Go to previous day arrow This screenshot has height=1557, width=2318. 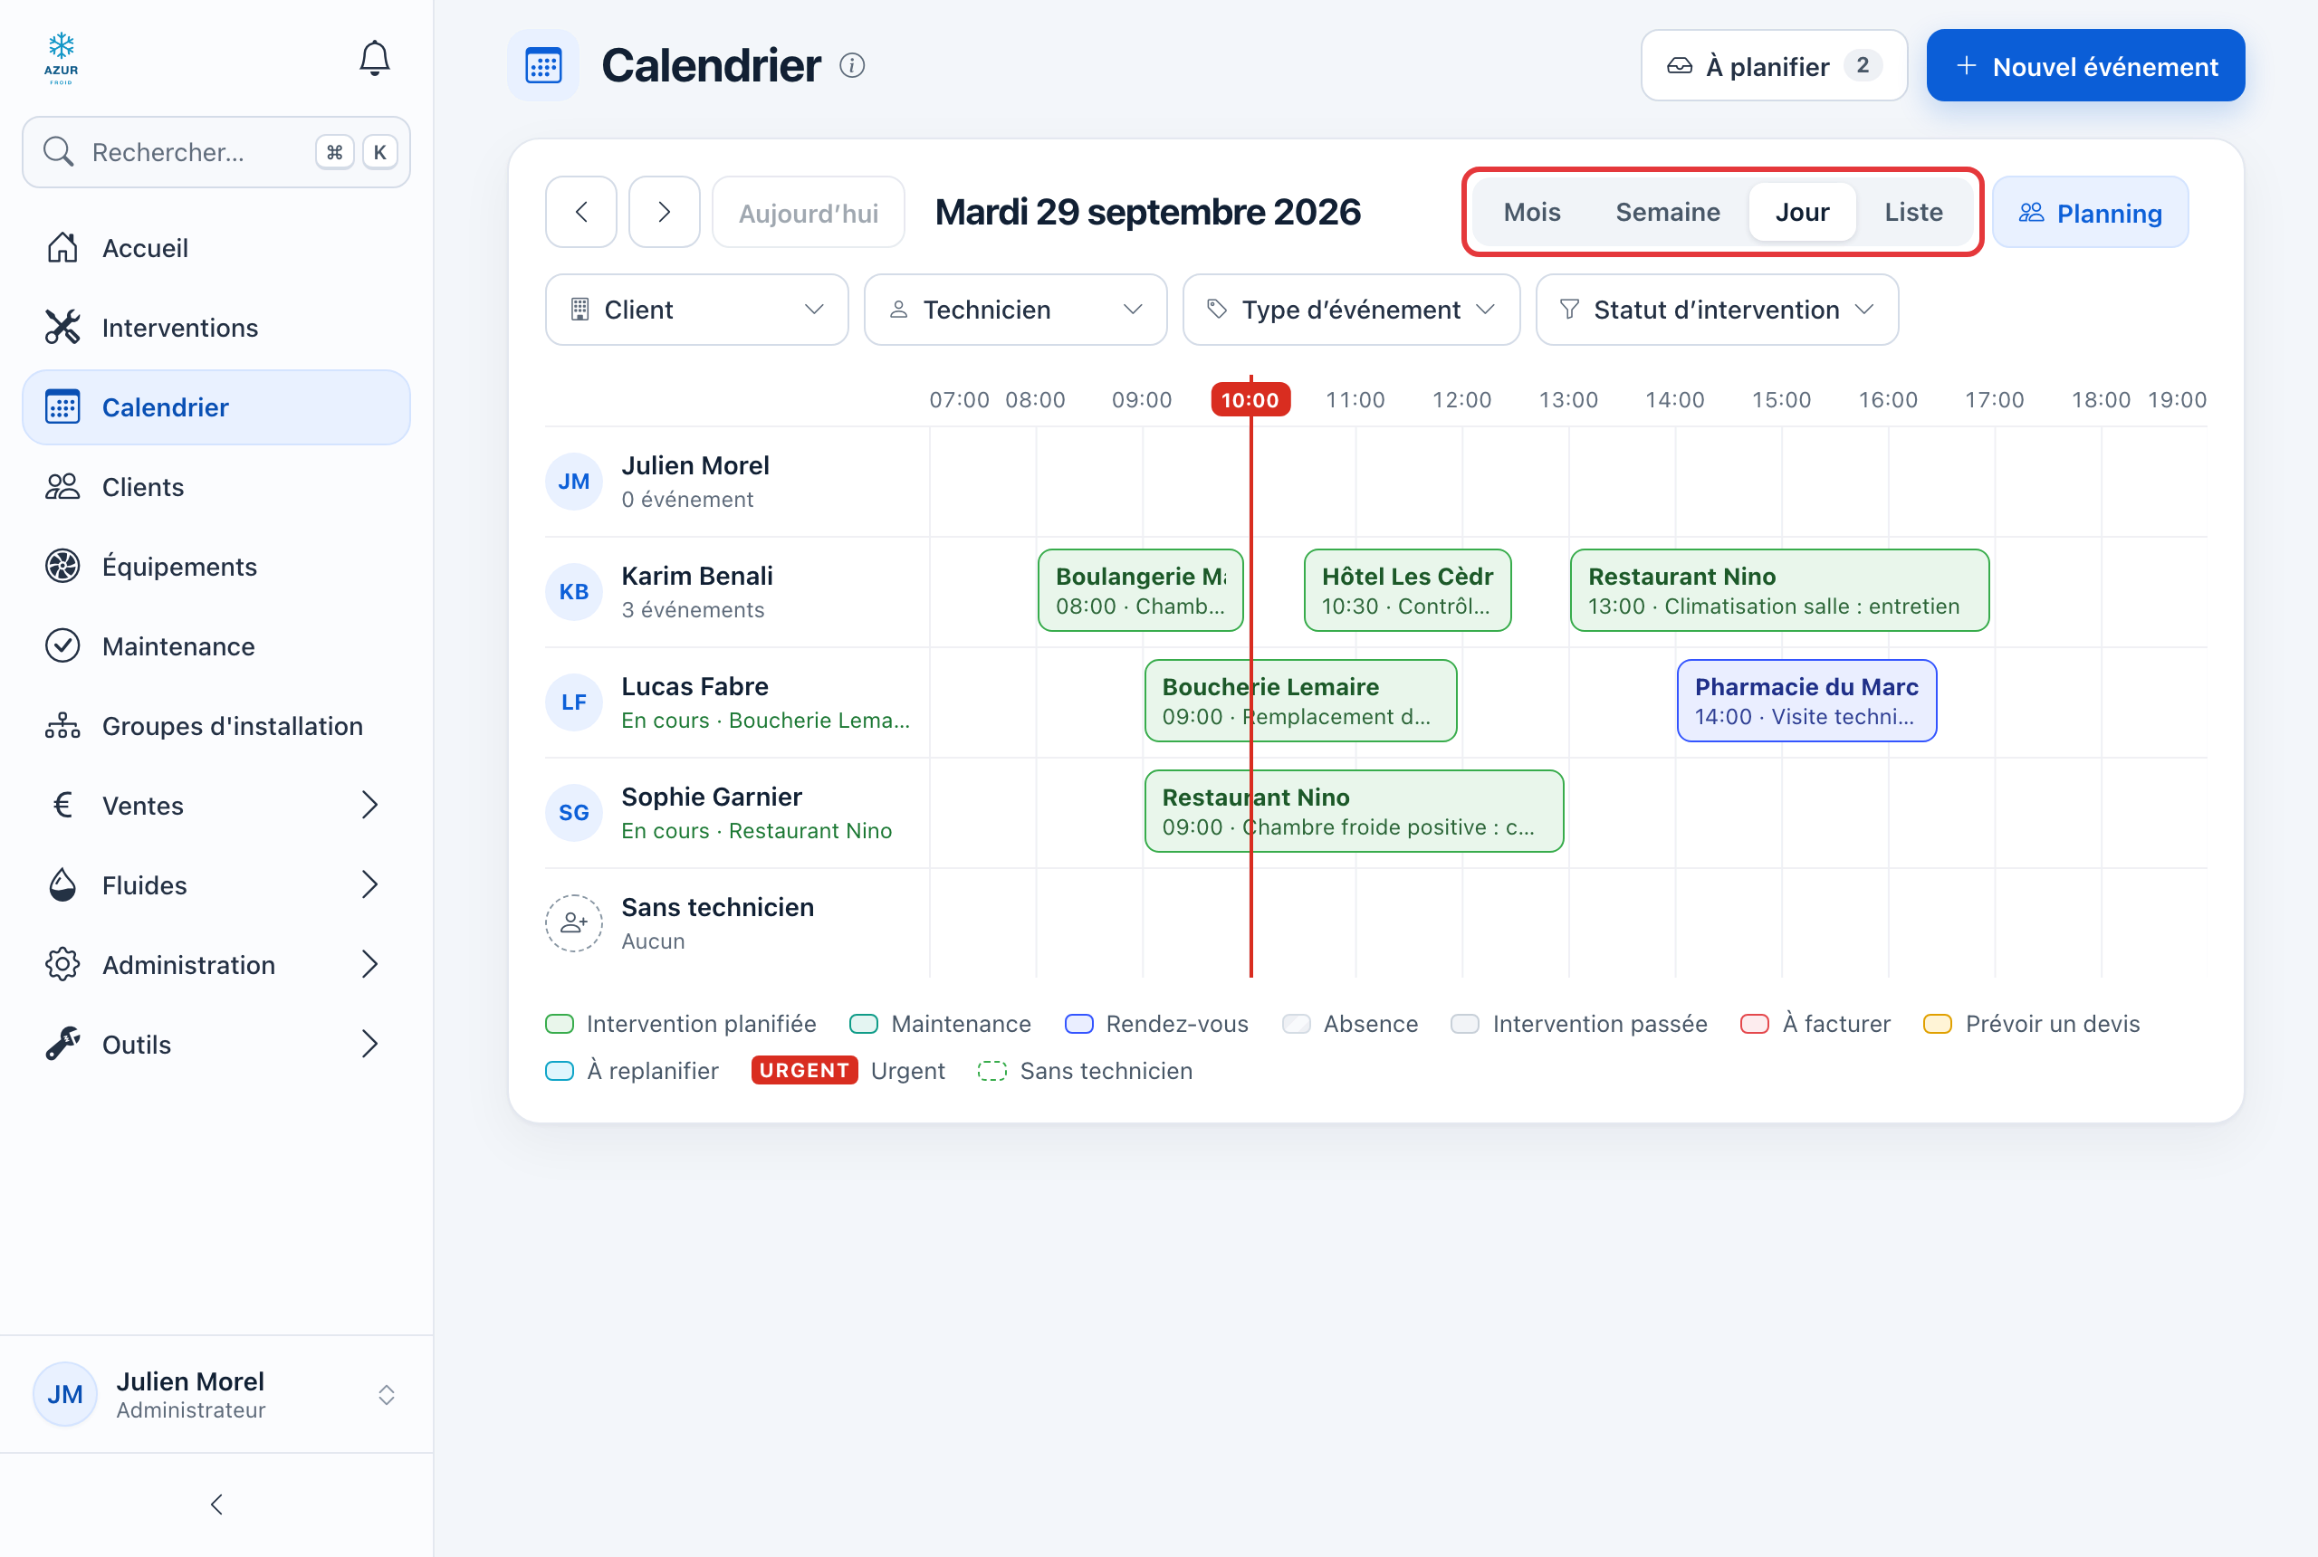tap(581, 213)
